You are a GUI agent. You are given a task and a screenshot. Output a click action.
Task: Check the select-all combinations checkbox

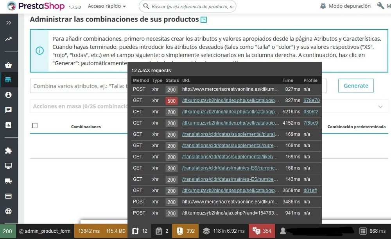point(35,125)
